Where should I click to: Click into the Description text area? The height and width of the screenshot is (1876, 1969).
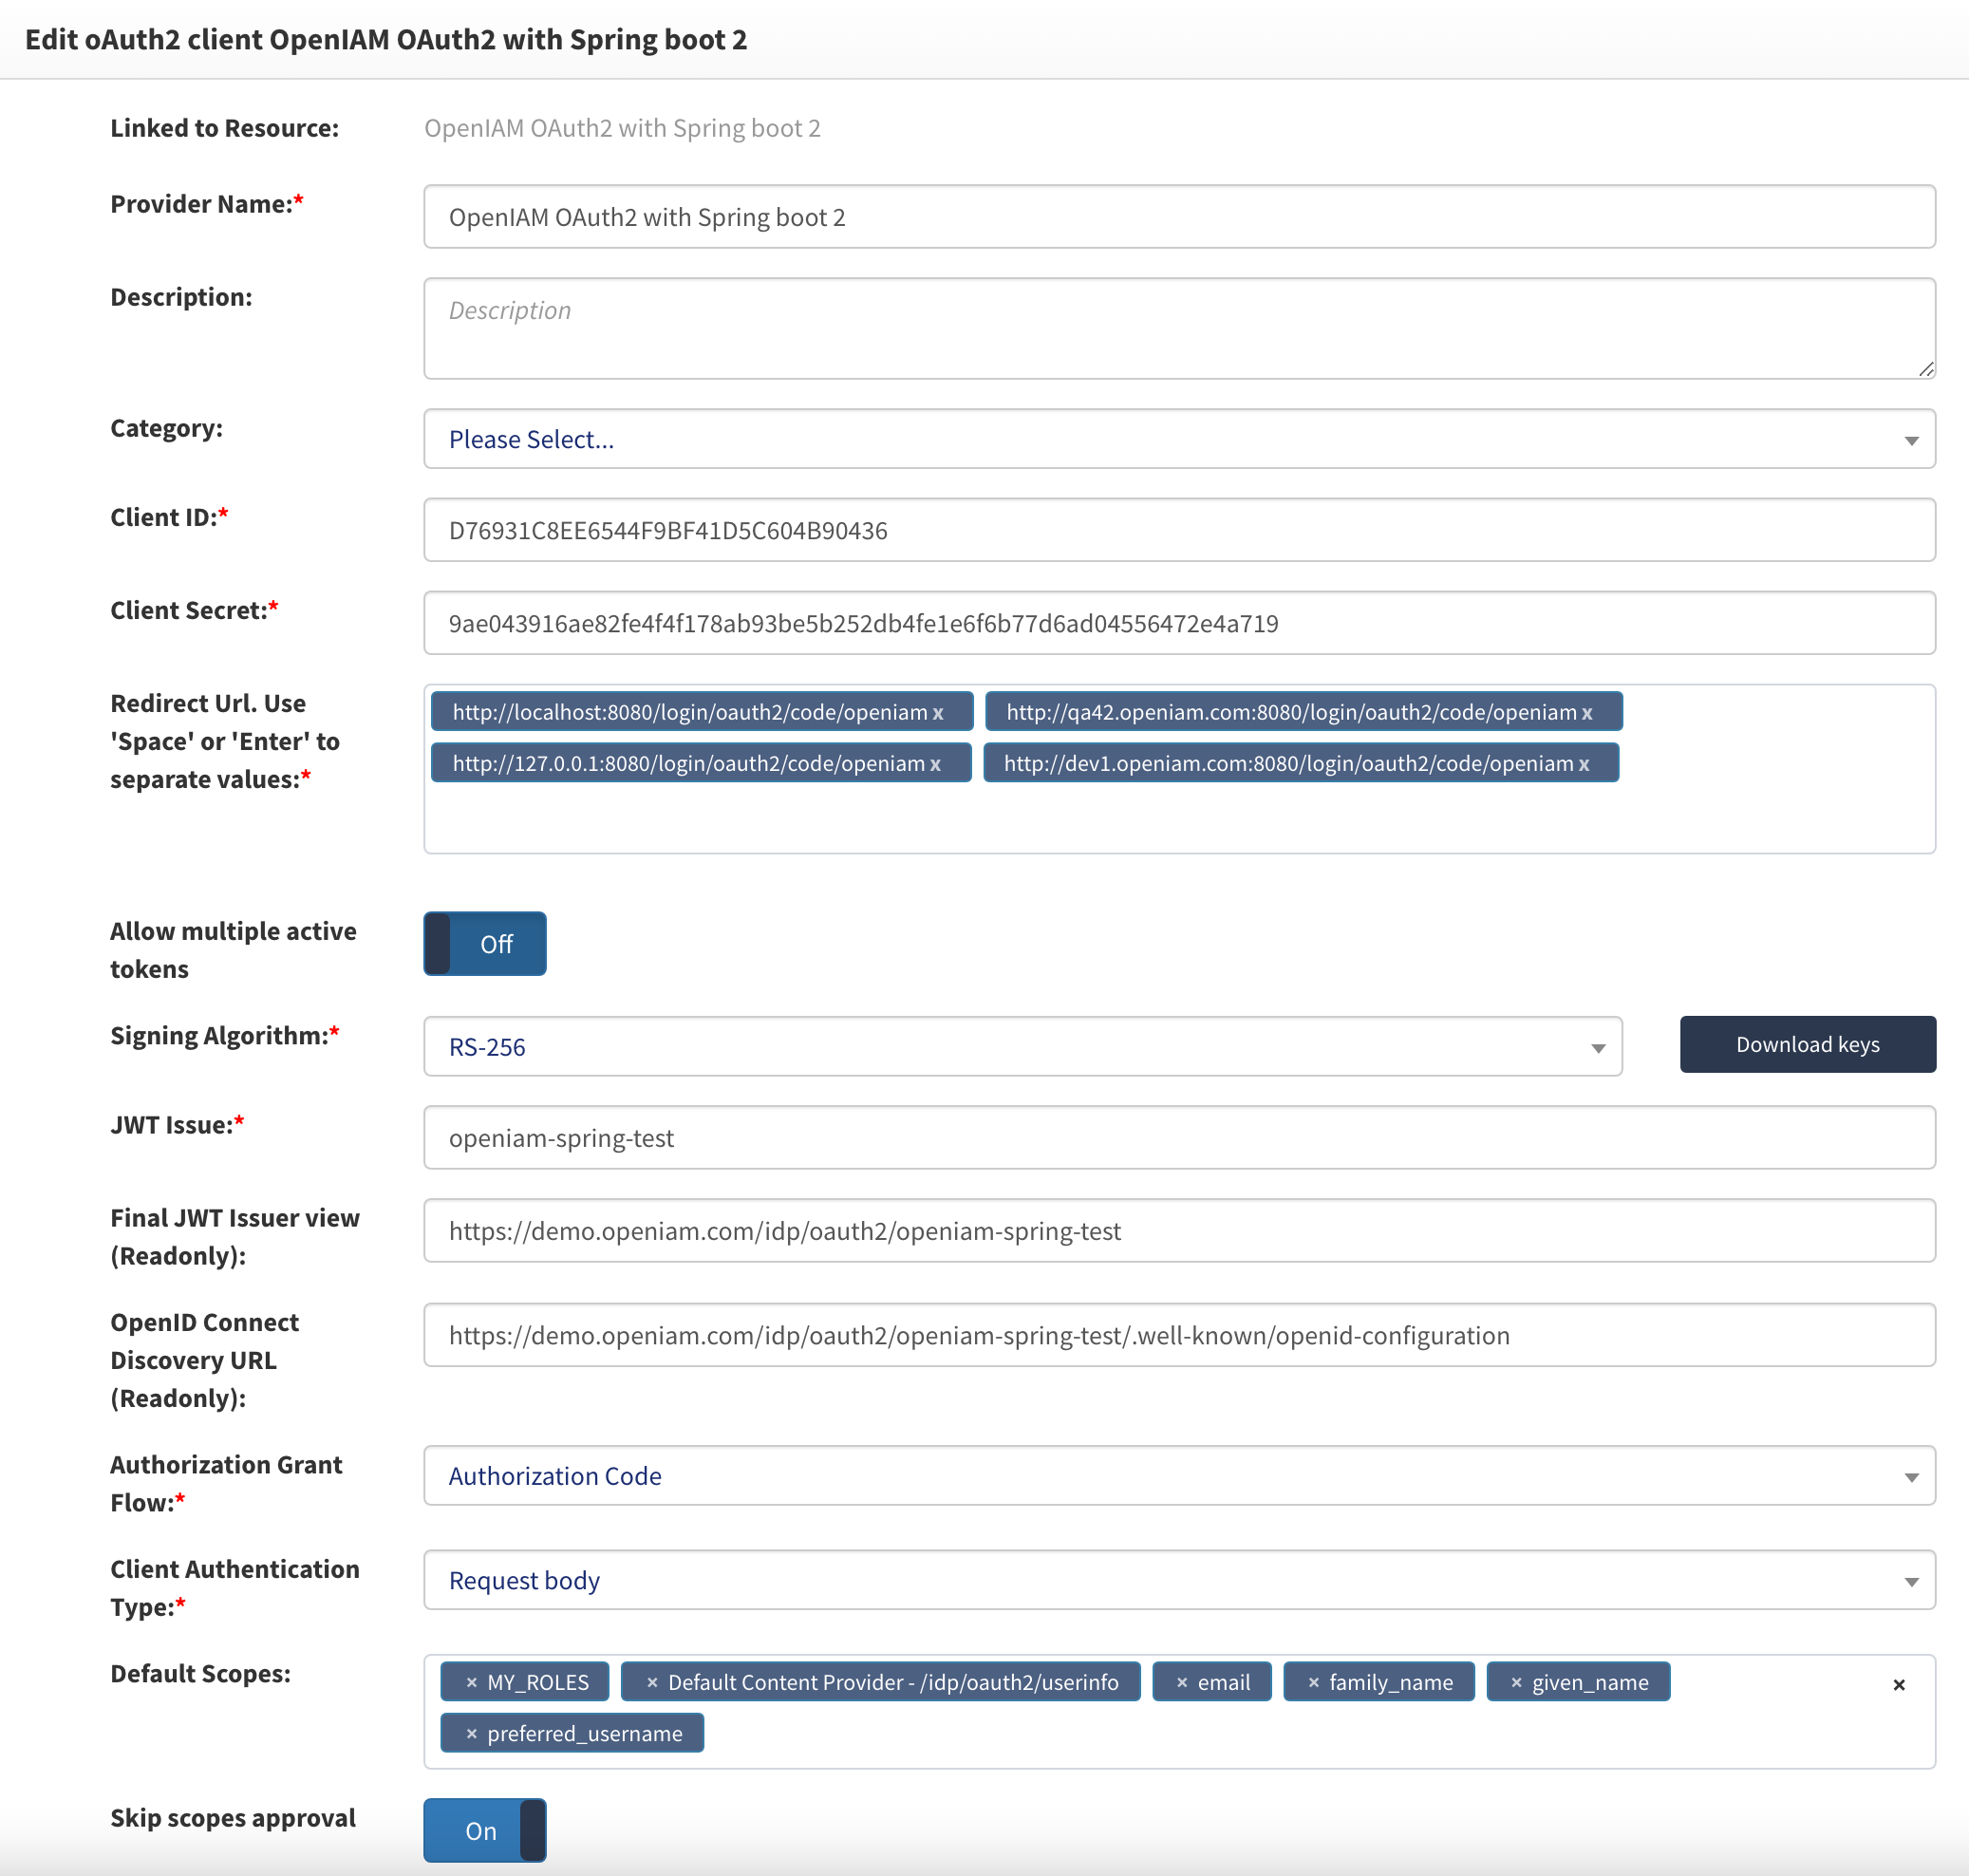1179,329
